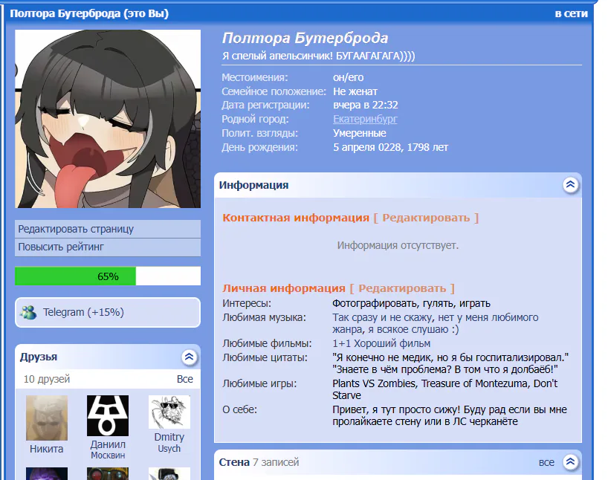Open the profile avatar picture

(108, 119)
